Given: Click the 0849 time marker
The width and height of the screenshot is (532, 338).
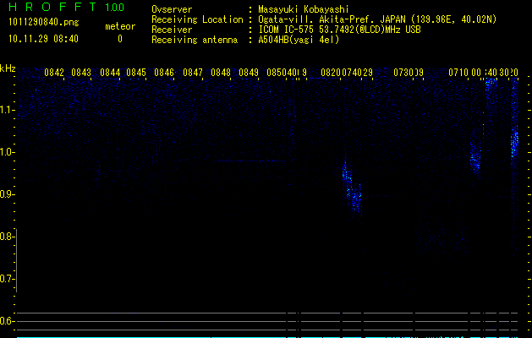Looking at the screenshot, I should (x=249, y=73).
